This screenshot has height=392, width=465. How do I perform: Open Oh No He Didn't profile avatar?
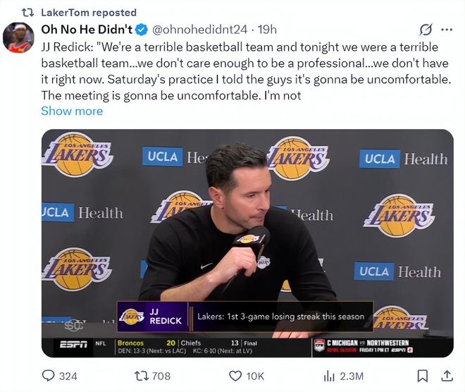(18, 37)
